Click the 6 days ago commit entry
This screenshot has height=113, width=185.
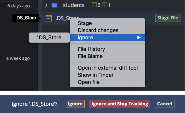tap(18, 6)
